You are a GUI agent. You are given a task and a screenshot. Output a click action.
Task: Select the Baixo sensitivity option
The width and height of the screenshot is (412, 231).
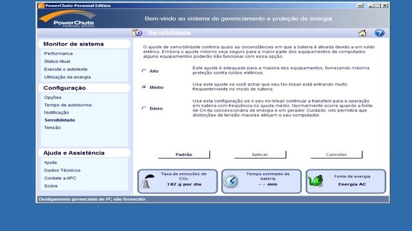144,108
